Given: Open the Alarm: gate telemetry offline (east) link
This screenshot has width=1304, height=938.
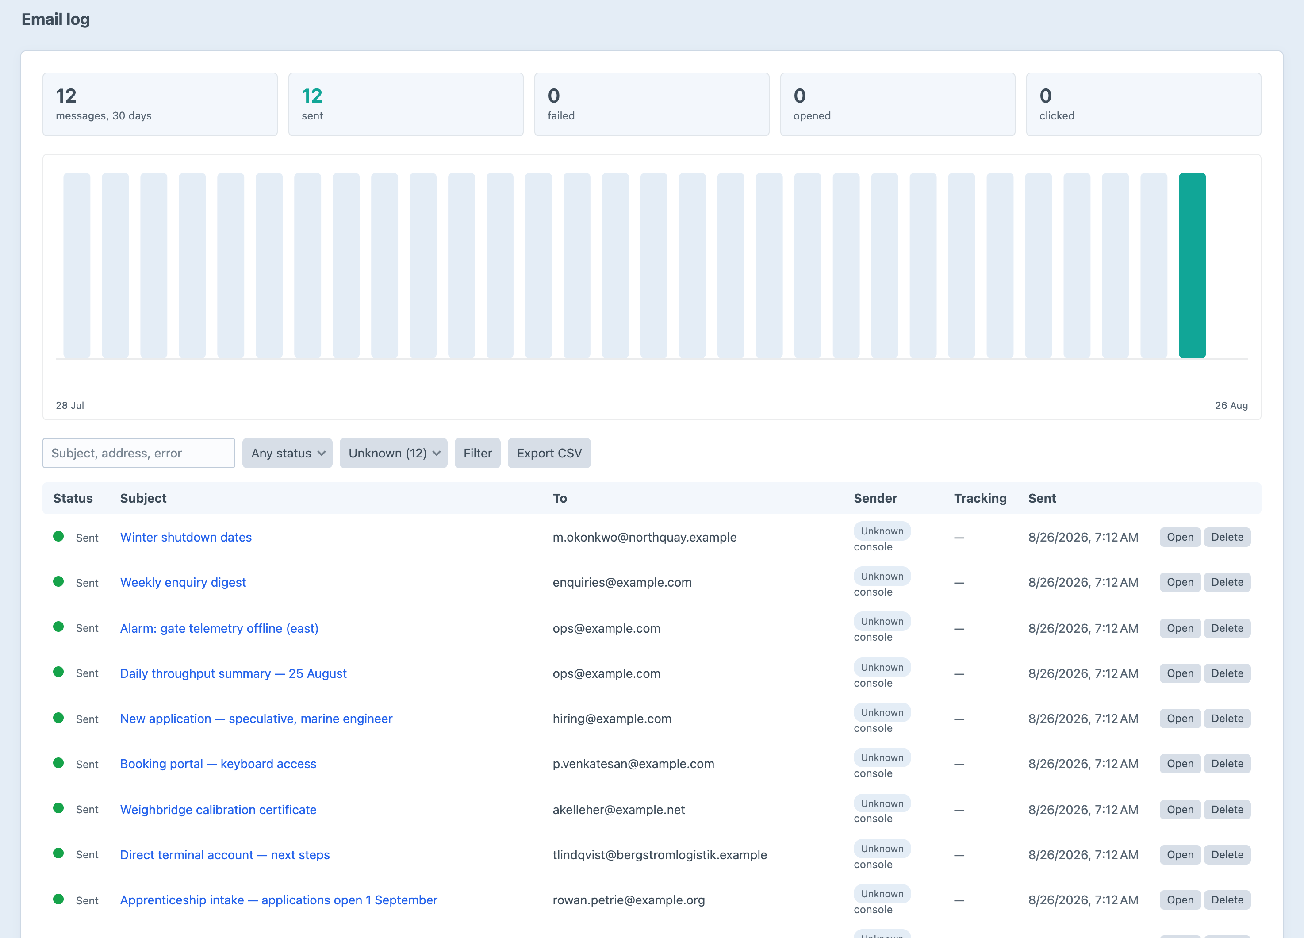Looking at the screenshot, I should [219, 629].
